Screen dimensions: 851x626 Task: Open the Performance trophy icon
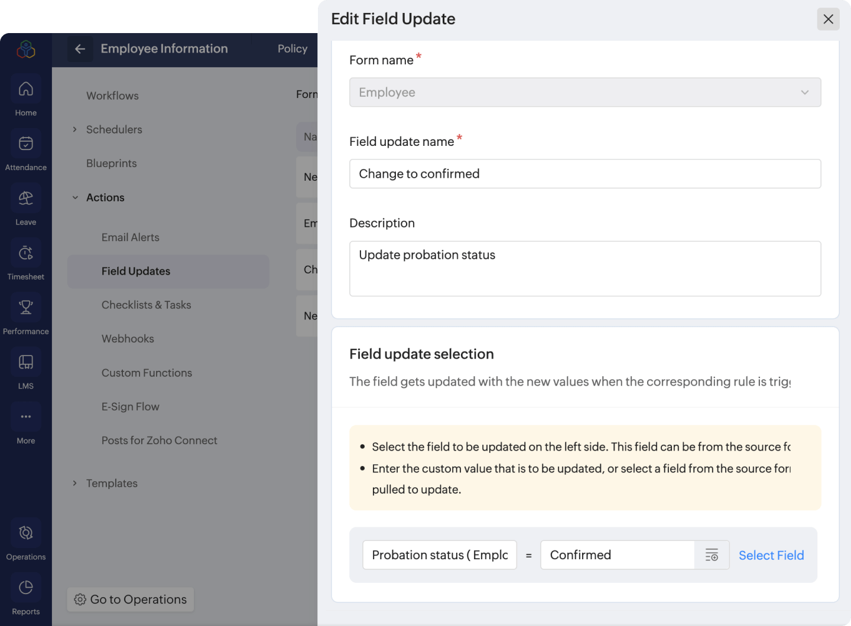[26, 308]
